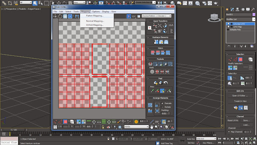The height and width of the screenshot is (145, 257).
Task: Toggle the checker map display icon
Action: pyautogui.click(x=129, y=16)
